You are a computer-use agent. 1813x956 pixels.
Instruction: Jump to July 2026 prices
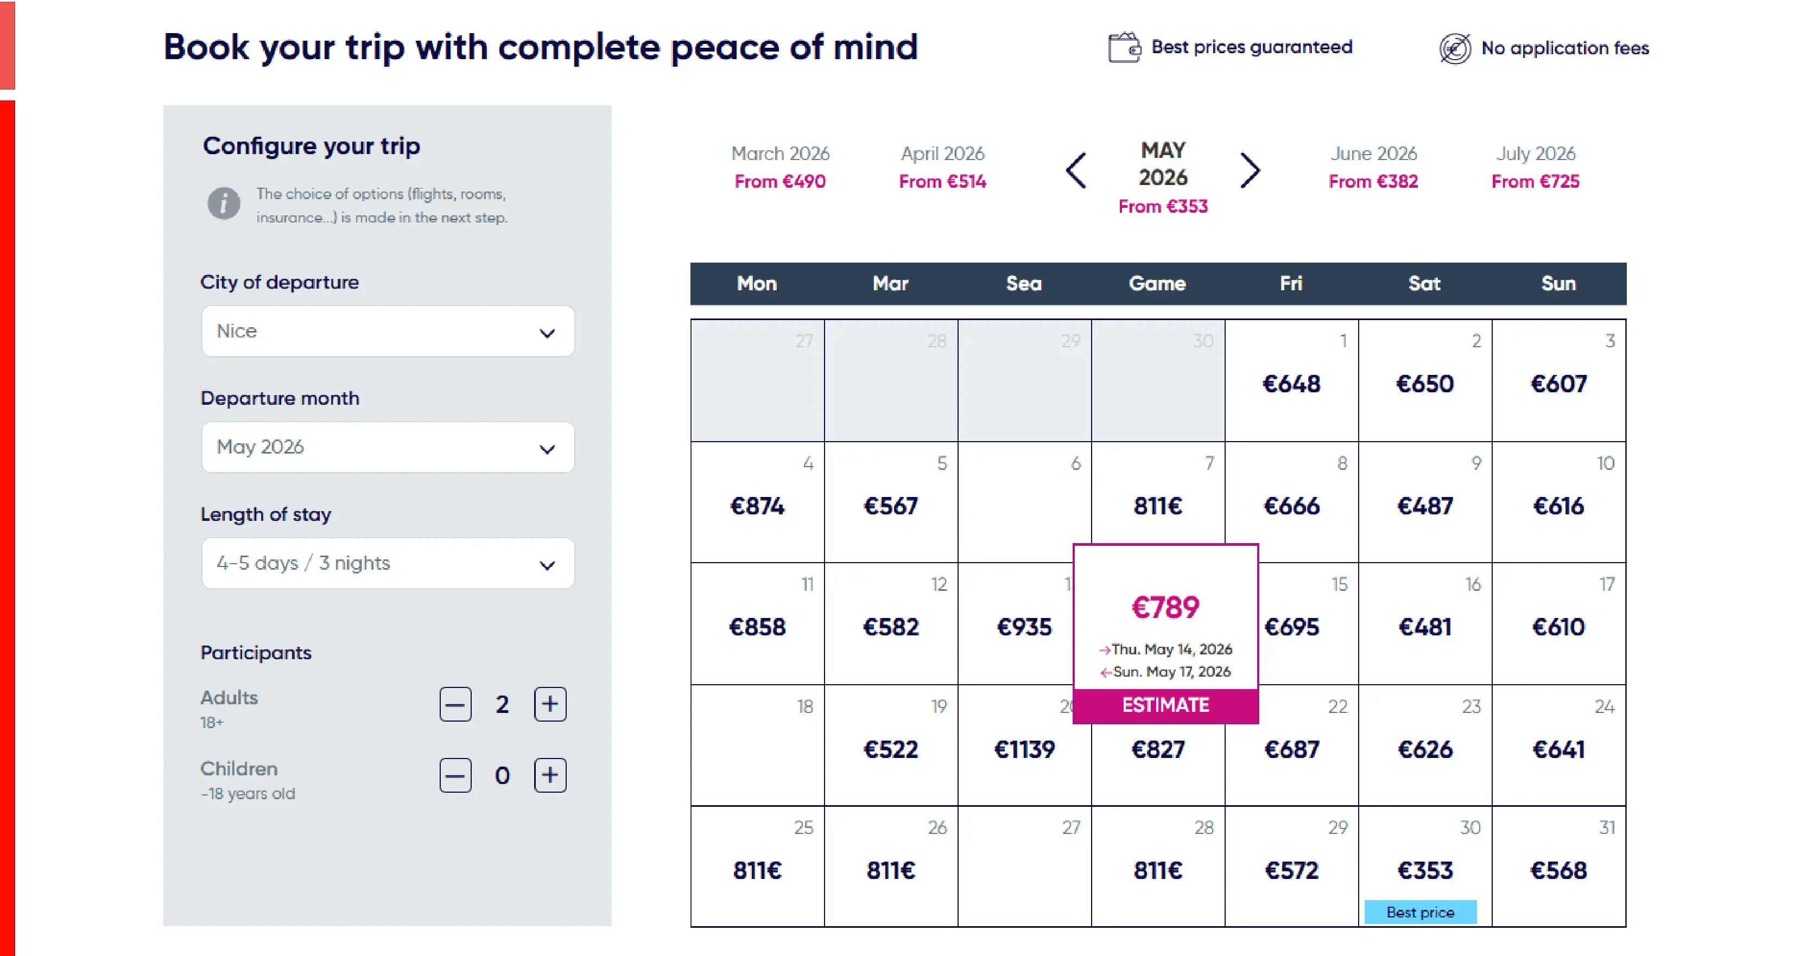[x=1535, y=168]
